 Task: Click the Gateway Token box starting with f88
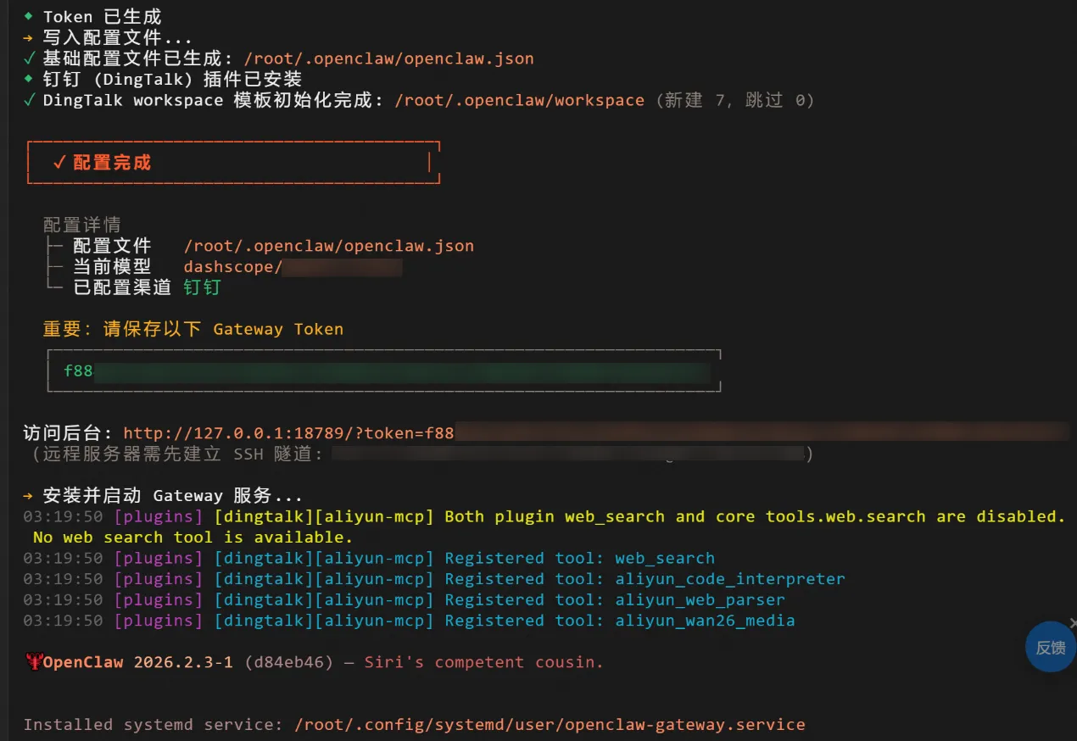tap(383, 370)
